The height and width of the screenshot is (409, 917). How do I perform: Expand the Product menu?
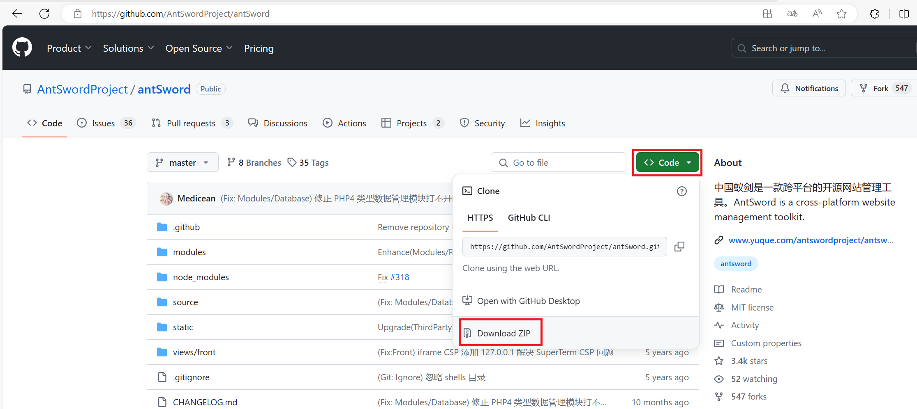point(69,48)
